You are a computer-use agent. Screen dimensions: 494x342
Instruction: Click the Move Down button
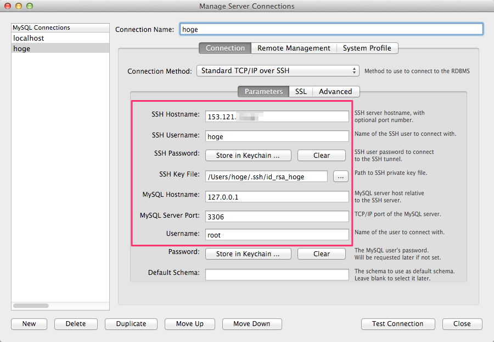point(252,324)
